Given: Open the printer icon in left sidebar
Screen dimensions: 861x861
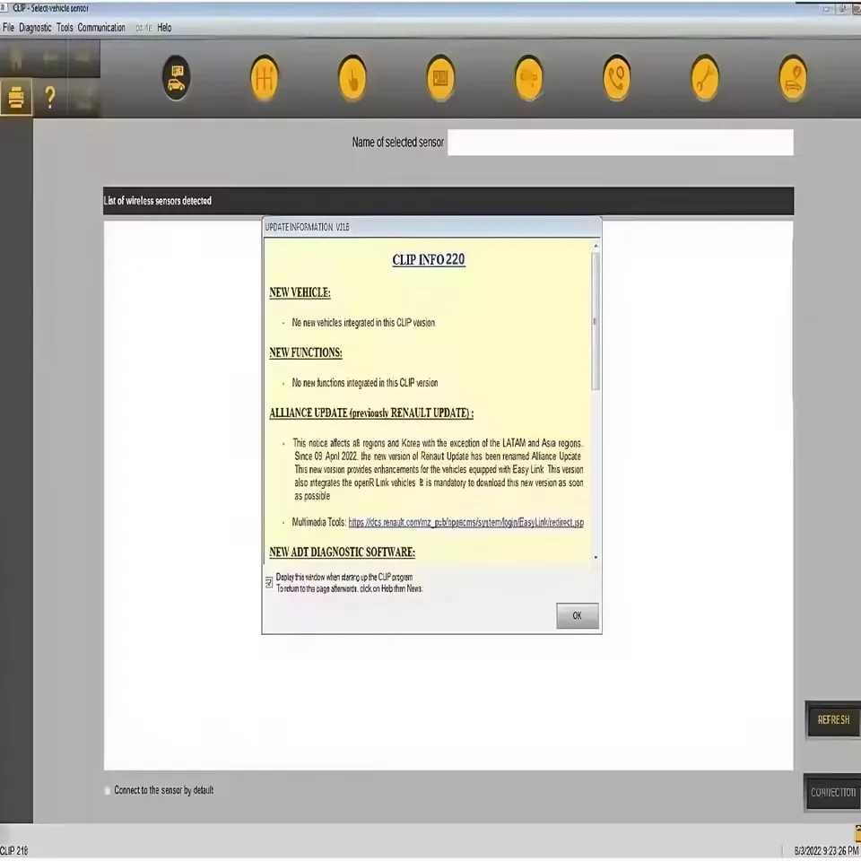Looking at the screenshot, I should pyautogui.click(x=16, y=98).
